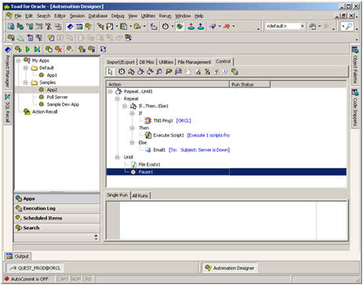Click the QUEST_PROD@ORCL connection button
This screenshot has width=363, height=285.
coord(35,268)
